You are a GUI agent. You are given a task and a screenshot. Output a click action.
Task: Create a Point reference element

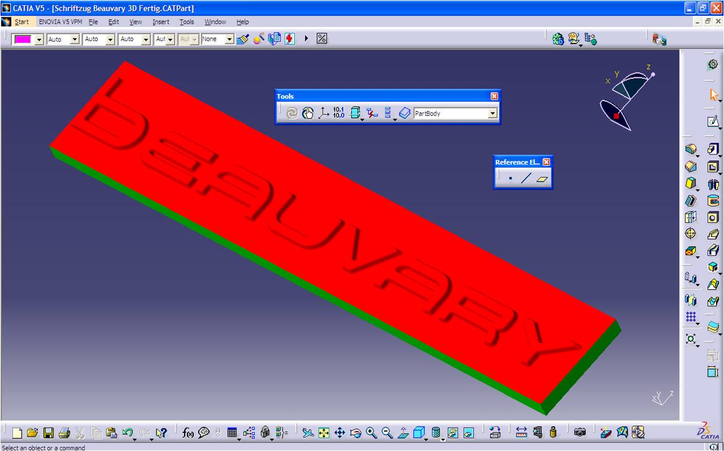coord(511,179)
